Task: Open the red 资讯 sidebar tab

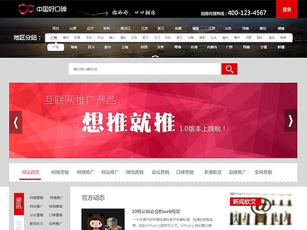Action: pyautogui.click(x=19, y=204)
